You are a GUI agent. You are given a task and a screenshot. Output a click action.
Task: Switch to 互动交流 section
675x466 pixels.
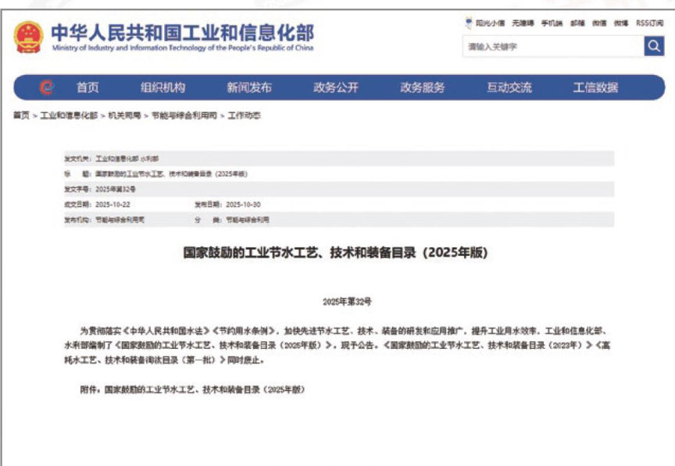(509, 87)
